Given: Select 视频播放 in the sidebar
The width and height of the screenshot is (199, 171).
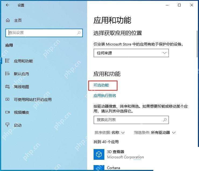Looking at the screenshot, I should point(22,112).
